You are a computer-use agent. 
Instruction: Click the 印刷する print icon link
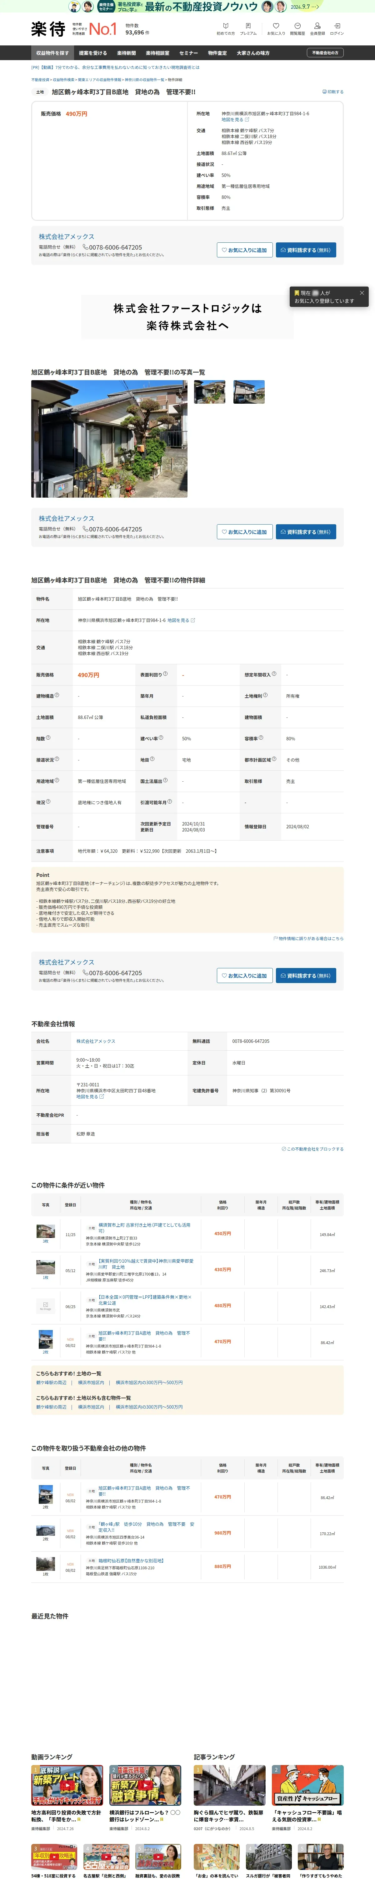click(x=333, y=92)
